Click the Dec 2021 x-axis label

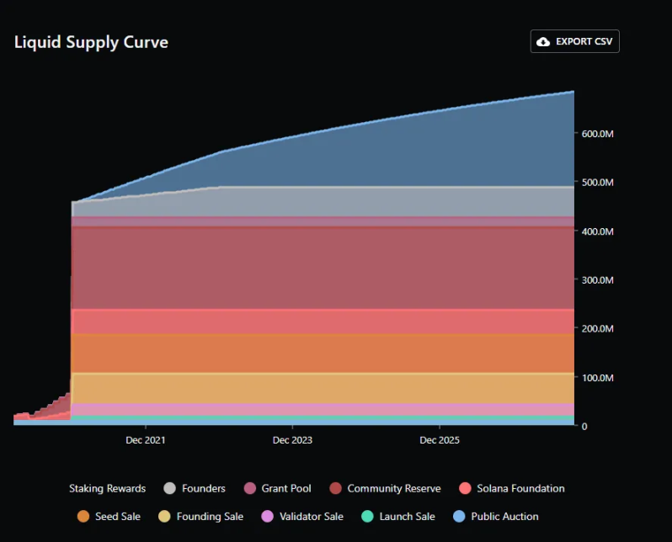click(x=146, y=440)
